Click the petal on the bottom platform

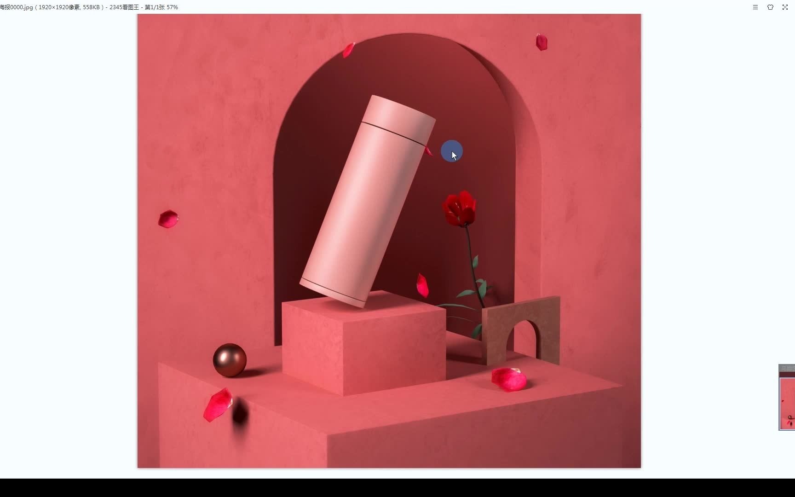point(507,378)
